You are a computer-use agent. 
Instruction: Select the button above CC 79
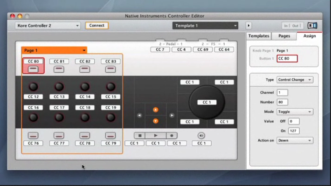[x=110, y=136]
